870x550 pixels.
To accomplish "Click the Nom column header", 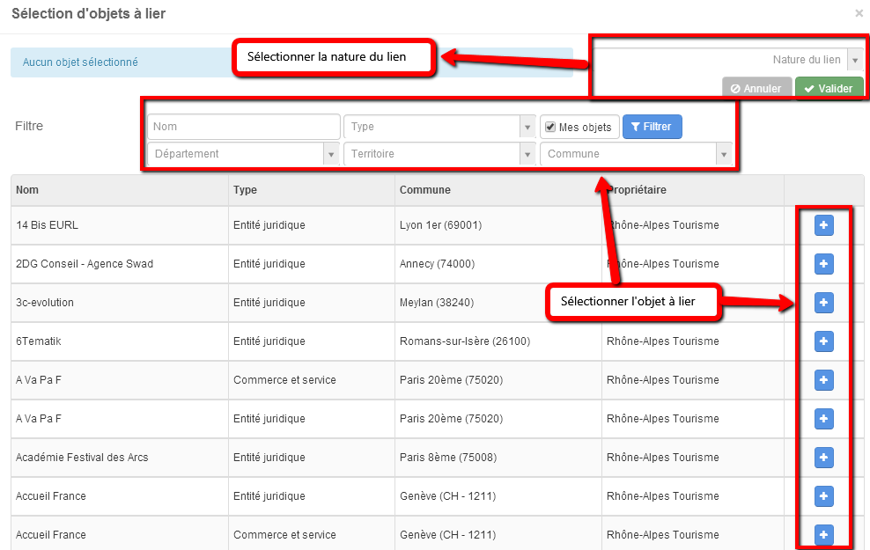I will 27,190.
